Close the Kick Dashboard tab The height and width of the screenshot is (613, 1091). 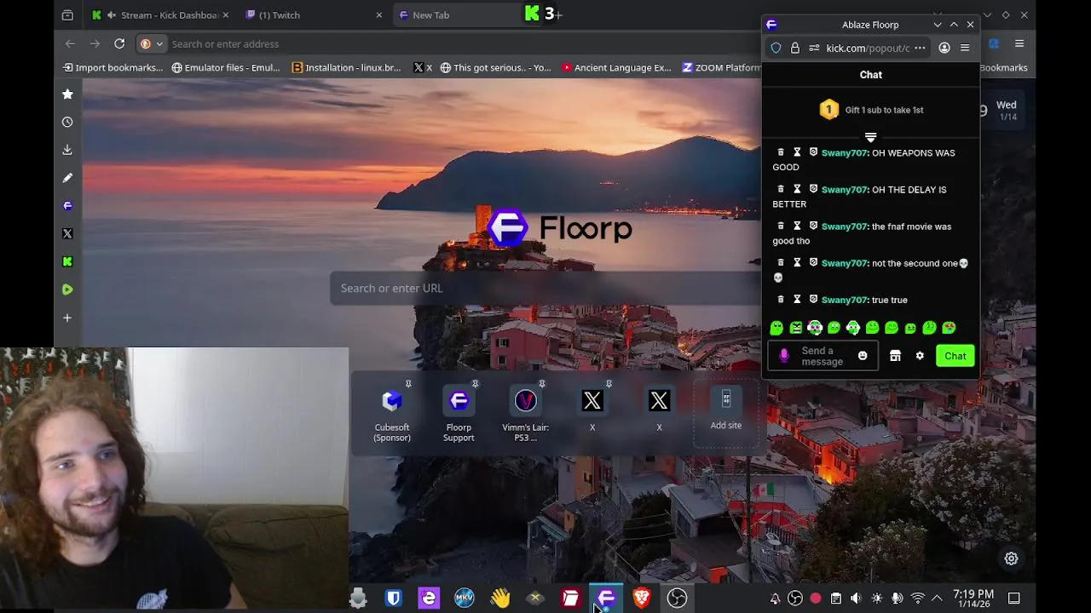(226, 14)
